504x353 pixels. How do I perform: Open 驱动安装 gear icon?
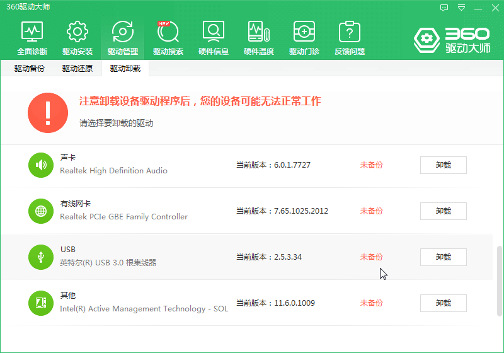pos(77,37)
